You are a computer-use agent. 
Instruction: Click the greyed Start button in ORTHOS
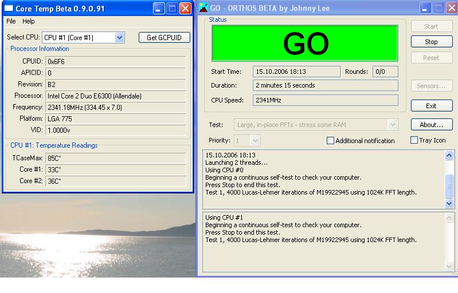[x=432, y=26]
